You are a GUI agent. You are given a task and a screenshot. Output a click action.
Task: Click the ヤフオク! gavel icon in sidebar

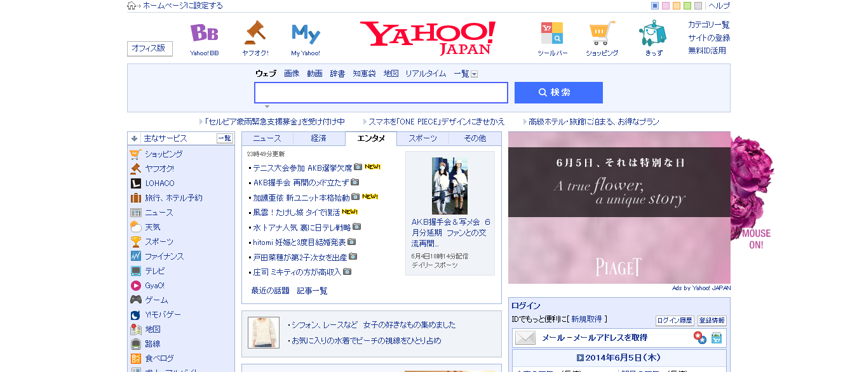point(135,169)
